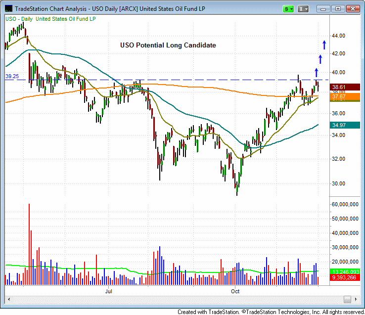Viewport: 365px width, 315px height.
Task: Click the window title bar text
Action: [x=110, y=9]
